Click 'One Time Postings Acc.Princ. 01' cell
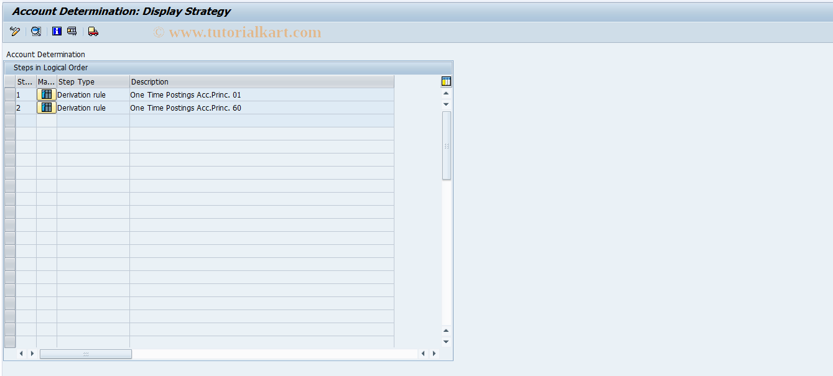This screenshot has height=376, width=833. coord(262,95)
